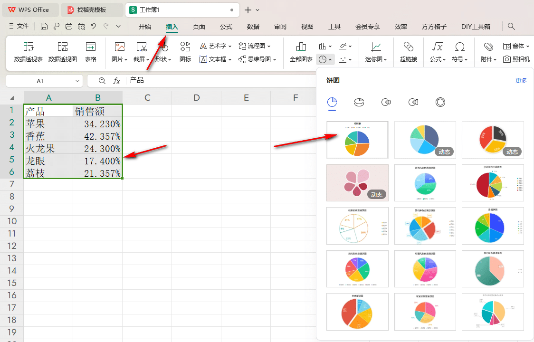Select the bar-of-pie chart type icon
This screenshot has height=342, width=534.
tap(413, 102)
